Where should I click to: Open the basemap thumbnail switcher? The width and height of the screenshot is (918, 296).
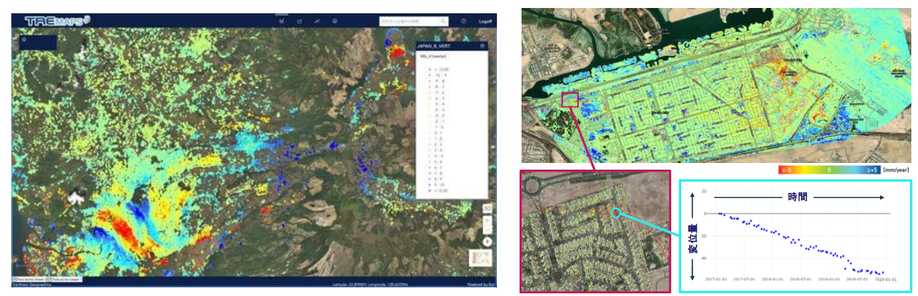coord(480,258)
